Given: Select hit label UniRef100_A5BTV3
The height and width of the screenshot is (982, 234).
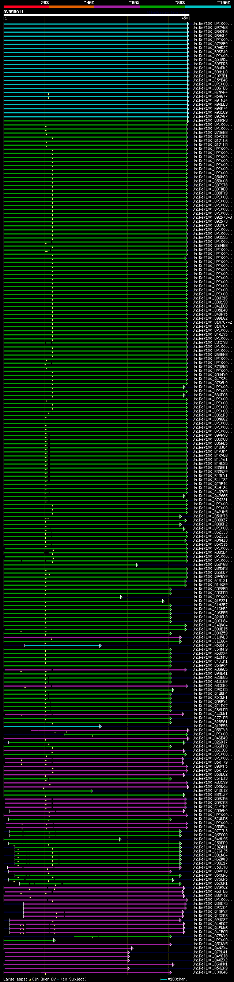Looking at the screenshot, I should [210, 730].
